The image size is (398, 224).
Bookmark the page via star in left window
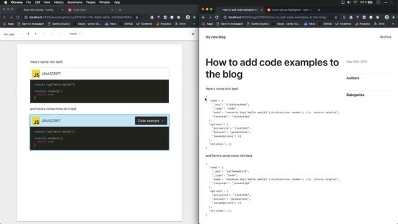click(x=137, y=17)
